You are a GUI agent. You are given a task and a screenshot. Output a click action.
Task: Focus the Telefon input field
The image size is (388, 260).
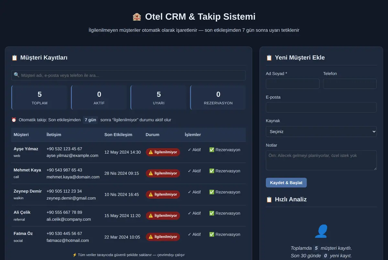tap(350, 84)
